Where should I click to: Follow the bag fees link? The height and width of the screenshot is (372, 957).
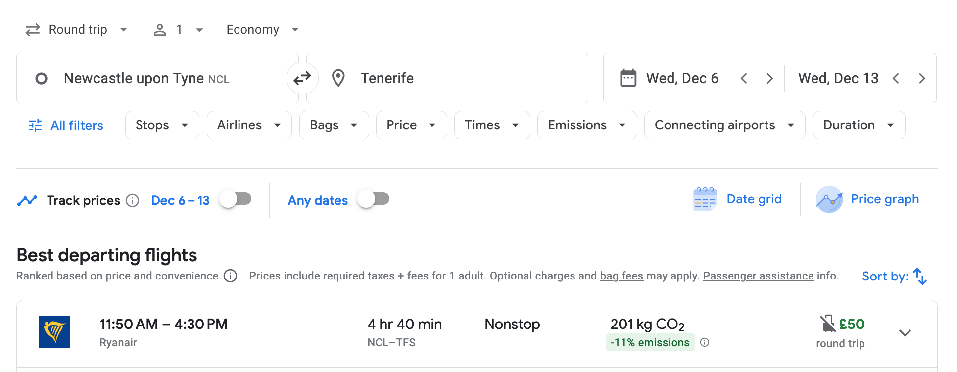pos(621,276)
